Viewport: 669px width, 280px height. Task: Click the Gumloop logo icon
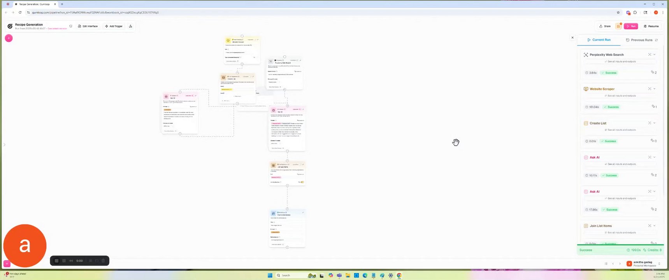click(10, 26)
